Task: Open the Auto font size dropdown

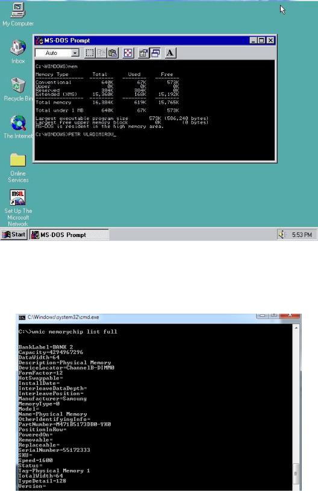Action: pos(75,53)
